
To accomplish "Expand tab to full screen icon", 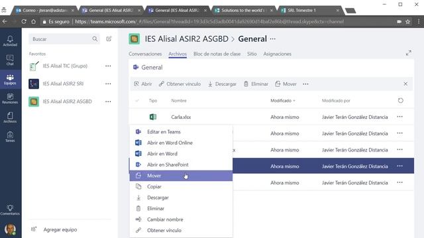I will (x=408, y=53).
